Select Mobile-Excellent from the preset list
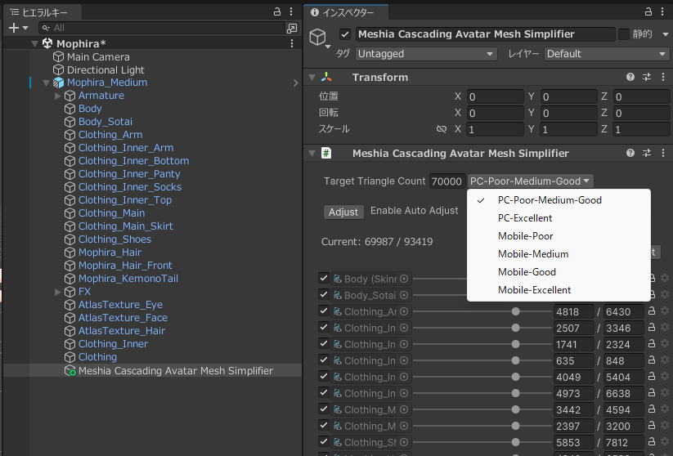673x456 pixels. click(x=559, y=290)
